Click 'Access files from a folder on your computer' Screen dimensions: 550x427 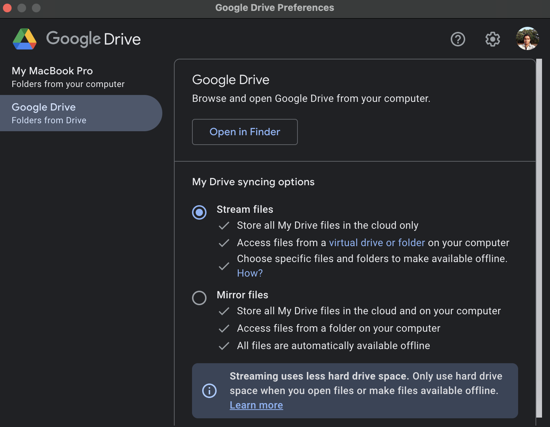(338, 328)
